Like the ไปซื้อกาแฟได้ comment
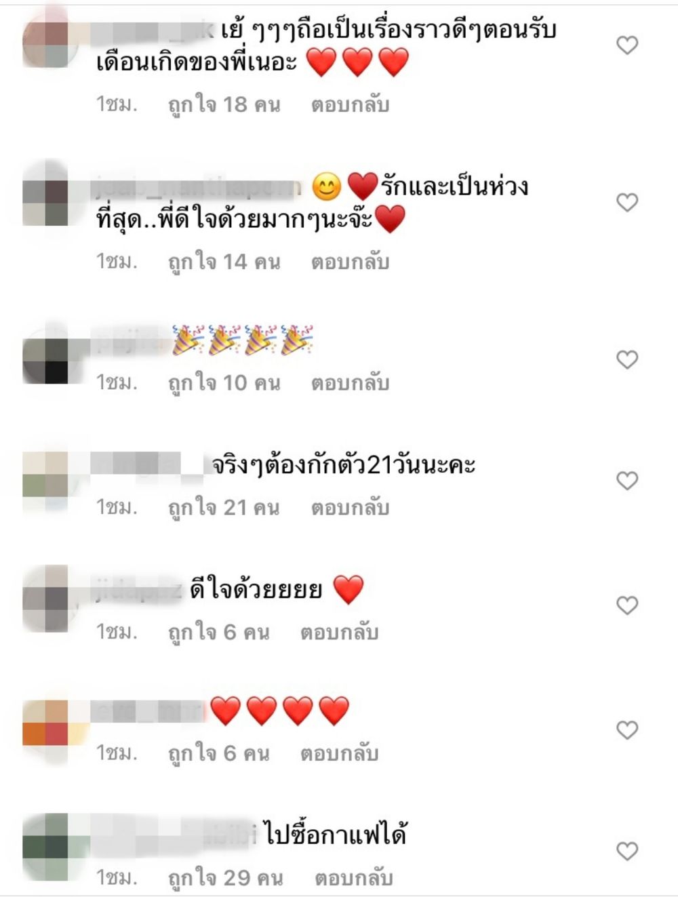The height and width of the screenshot is (897, 678). click(x=627, y=851)
